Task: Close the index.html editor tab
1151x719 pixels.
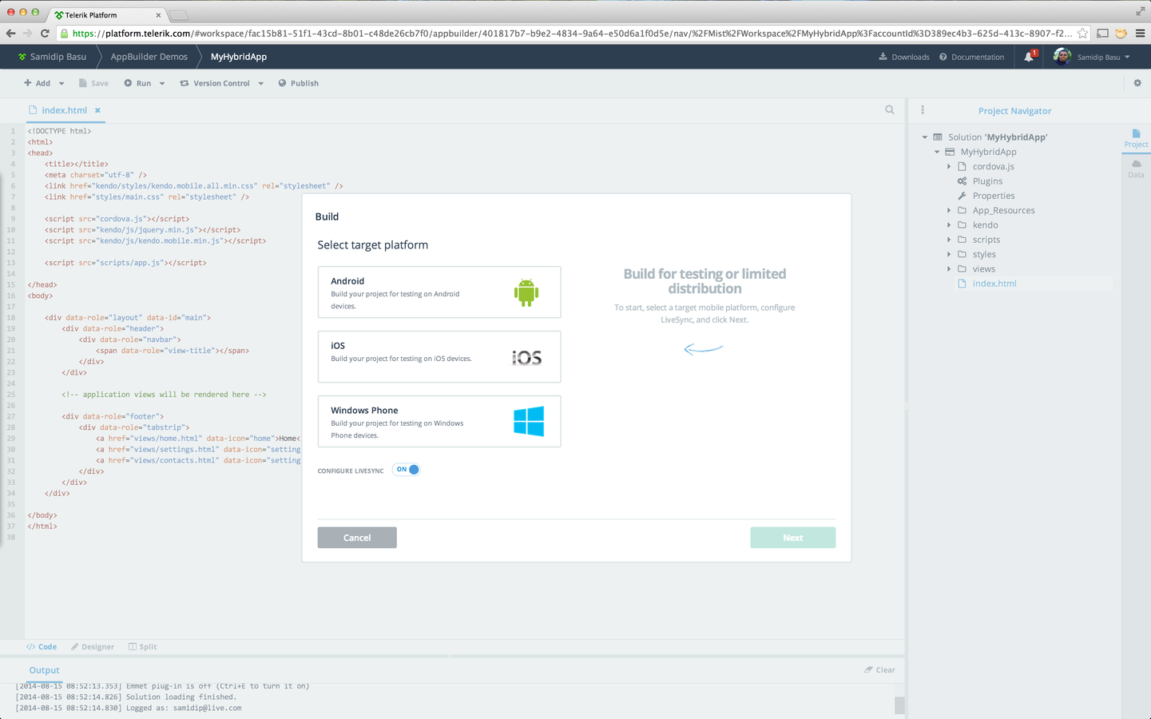Action: pyautogui.click(x=97, y=110)
